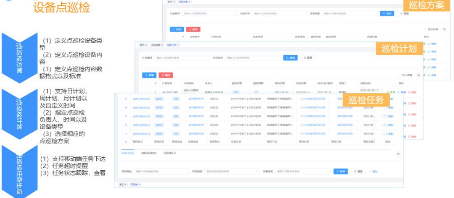The height and width of the screenshot is (198, 454).
Task: Click 首次执行时间 column header in 巡检计划 table
Action: click(325, 83)
